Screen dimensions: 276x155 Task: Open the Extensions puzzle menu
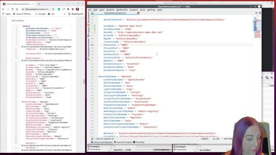click(73, 9)
